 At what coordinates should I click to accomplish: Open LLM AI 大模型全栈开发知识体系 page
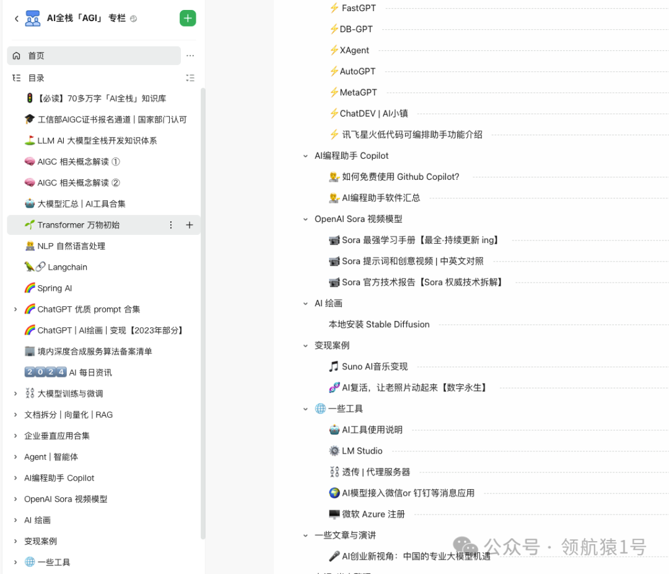pos(97,141)
